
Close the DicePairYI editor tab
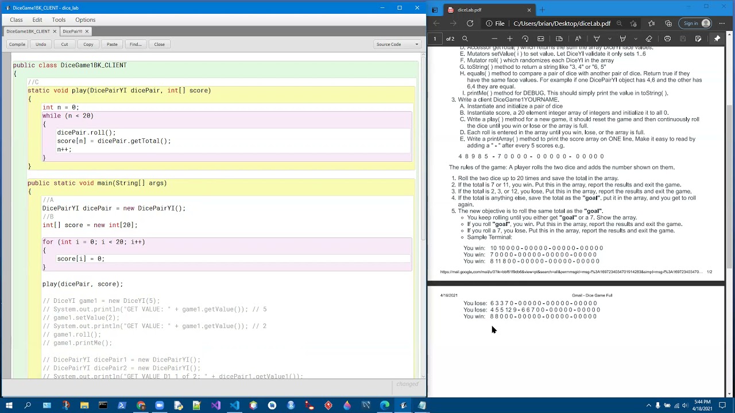[x=87, y=31]
